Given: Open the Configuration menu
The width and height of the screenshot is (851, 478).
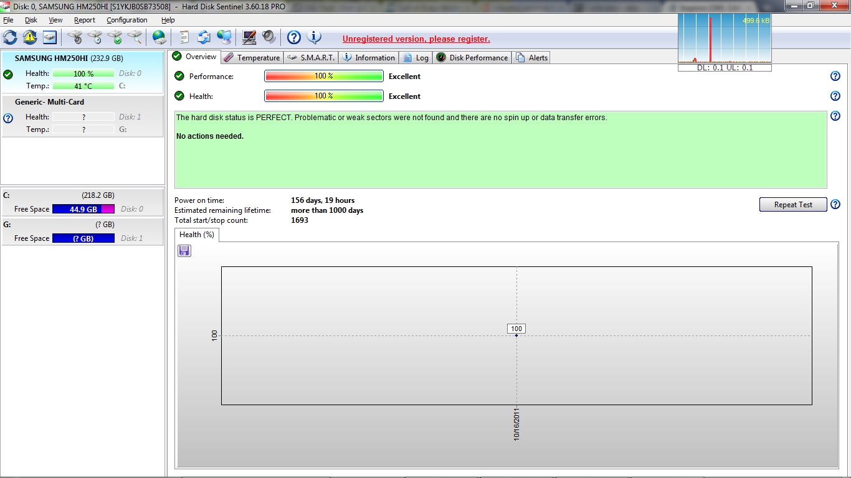Looking at the screenshot, I should pyautogui.click(x=127, y=20).
